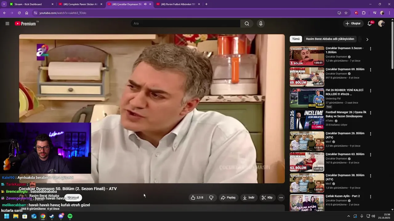Open the Chrome three-dot menu
Image resolution: width=394 pixels, height=221 pixels.
[x=389, y=13]
